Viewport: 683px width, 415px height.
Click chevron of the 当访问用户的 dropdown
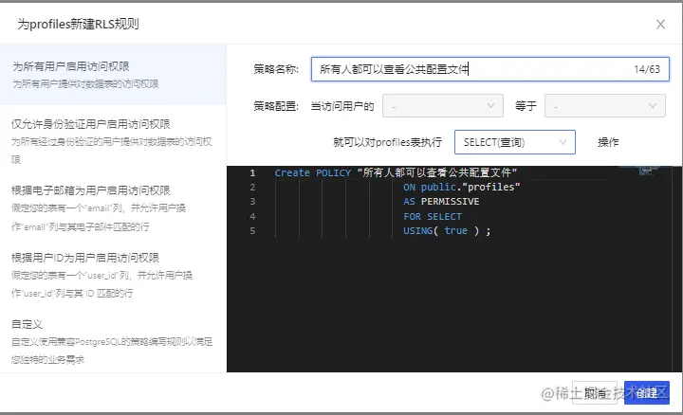click(490, 106)
